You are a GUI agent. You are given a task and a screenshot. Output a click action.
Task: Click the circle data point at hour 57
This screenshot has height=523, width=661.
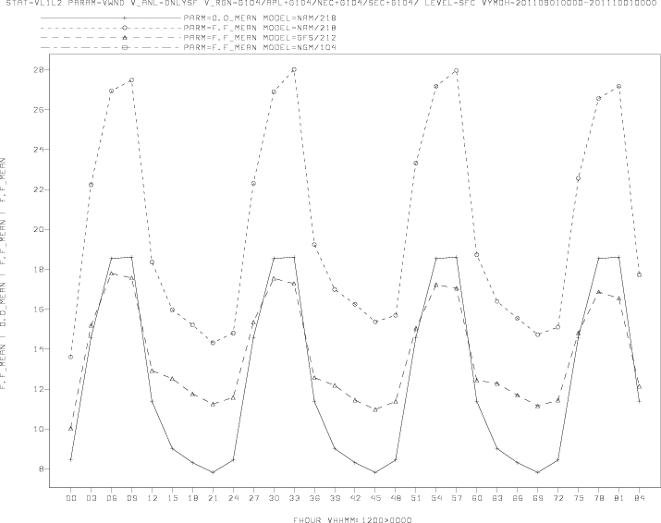pos(456,71)
